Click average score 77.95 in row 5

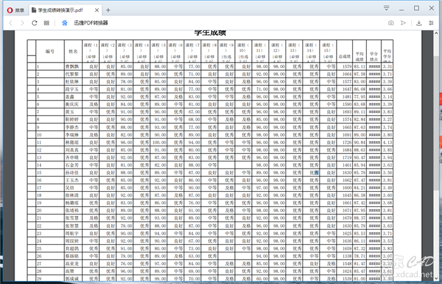359,97
